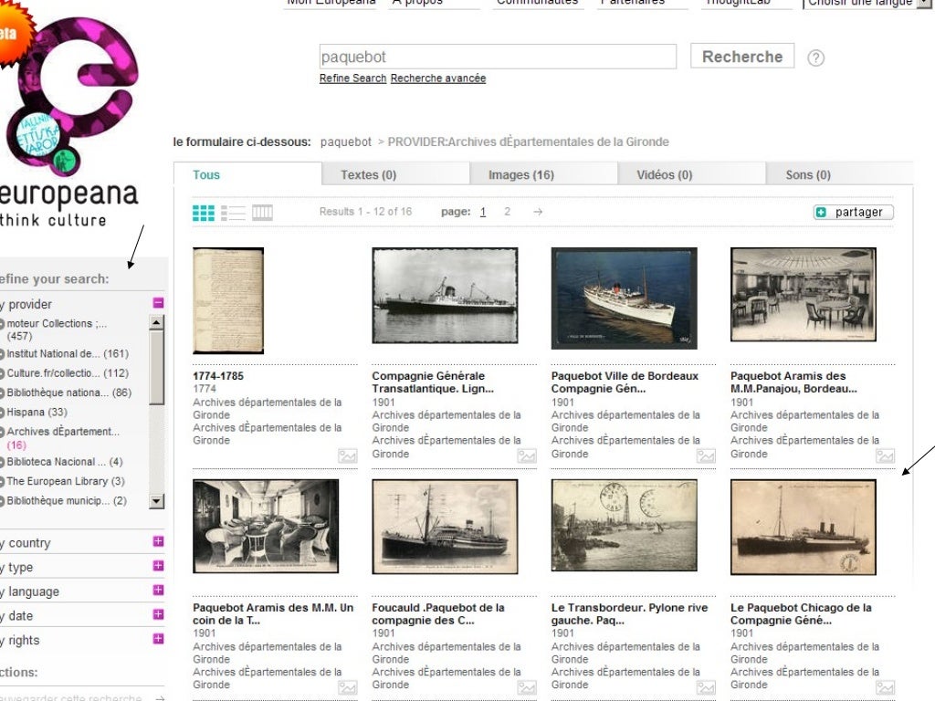The height and width of the screenshot is (701, 935).
Task: Go to results page 1
Action: click(x=483, y=212)
